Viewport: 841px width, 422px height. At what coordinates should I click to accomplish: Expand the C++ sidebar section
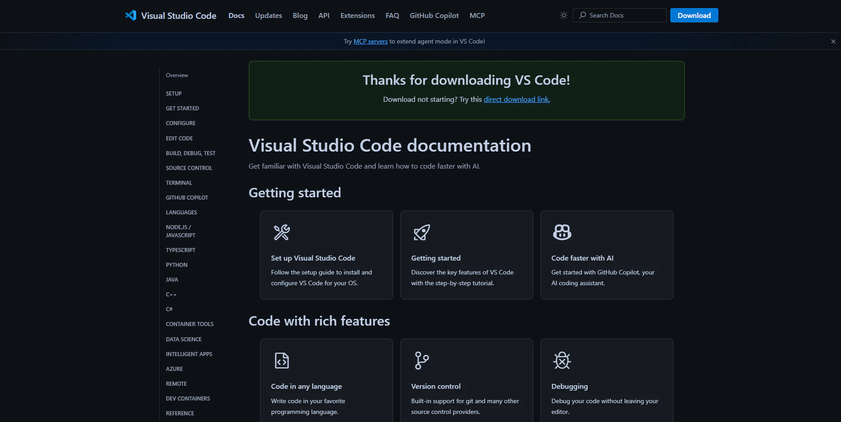pyautogui.click(x=171, y=295)
